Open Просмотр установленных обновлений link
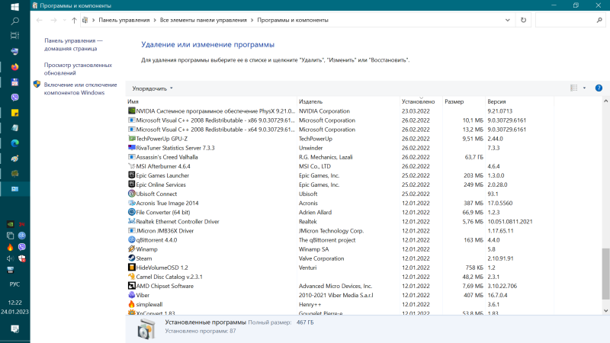610x343 pixels. tap(78, 69)
